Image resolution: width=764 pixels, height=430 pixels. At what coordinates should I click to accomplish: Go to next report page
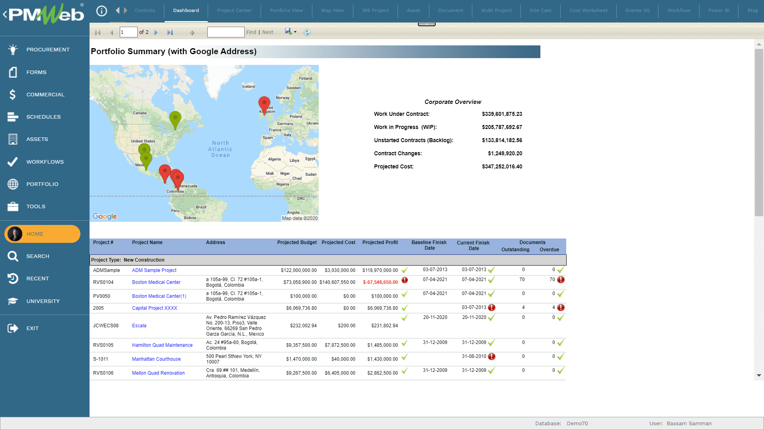(156, 32)
